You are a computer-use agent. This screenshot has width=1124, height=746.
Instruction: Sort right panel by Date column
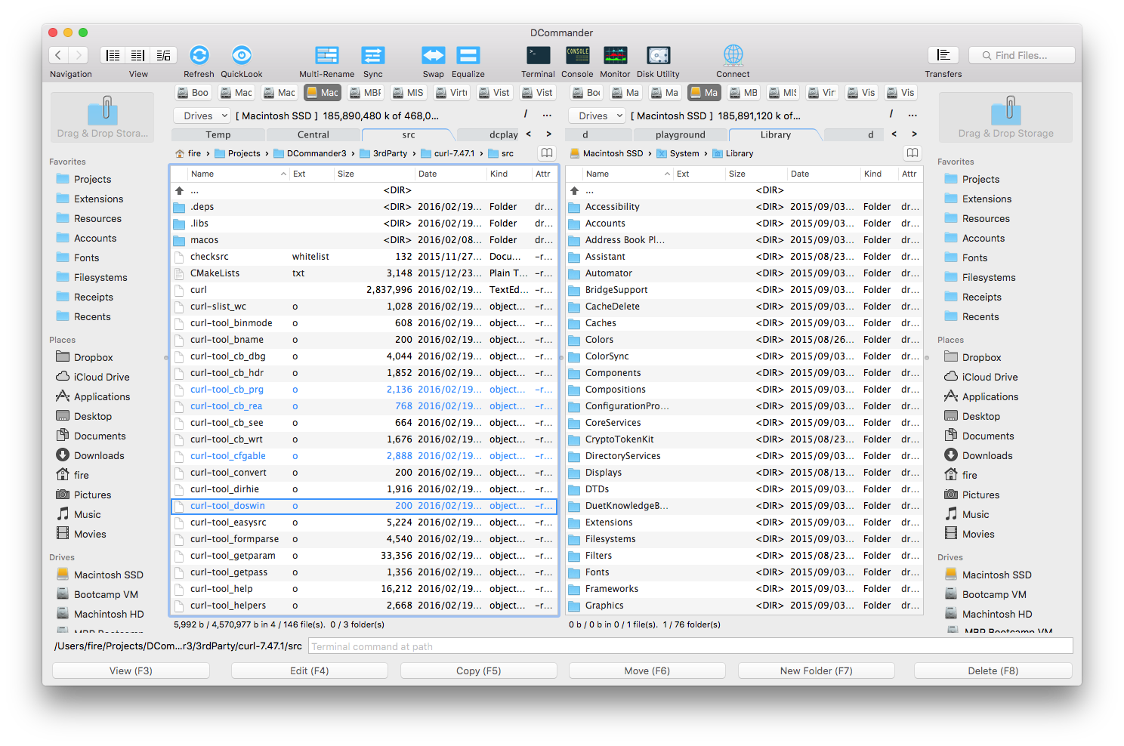[x=823, y=174]
